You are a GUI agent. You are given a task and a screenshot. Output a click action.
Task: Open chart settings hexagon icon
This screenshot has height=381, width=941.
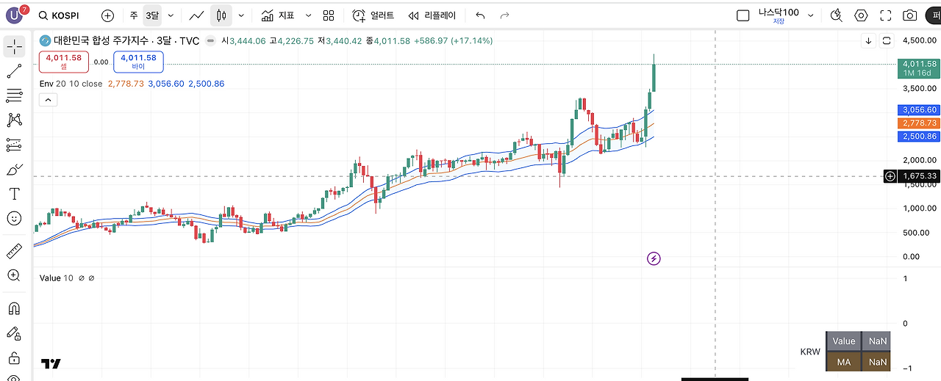(x=861, y=15)
